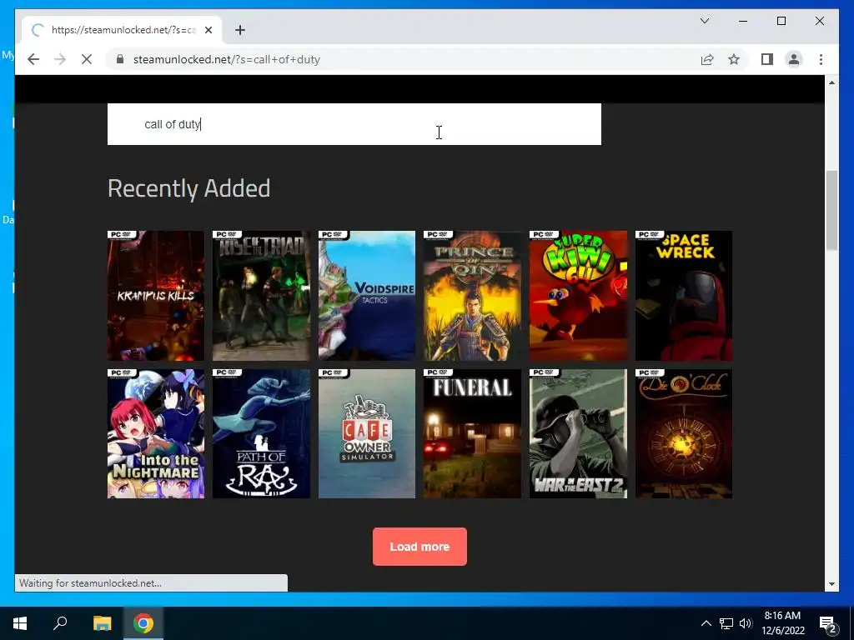The height and width of the screenshot is (640, 854).
Task: Open the Super Kiwi 64 game cover
Action: [x=578, y=296]
